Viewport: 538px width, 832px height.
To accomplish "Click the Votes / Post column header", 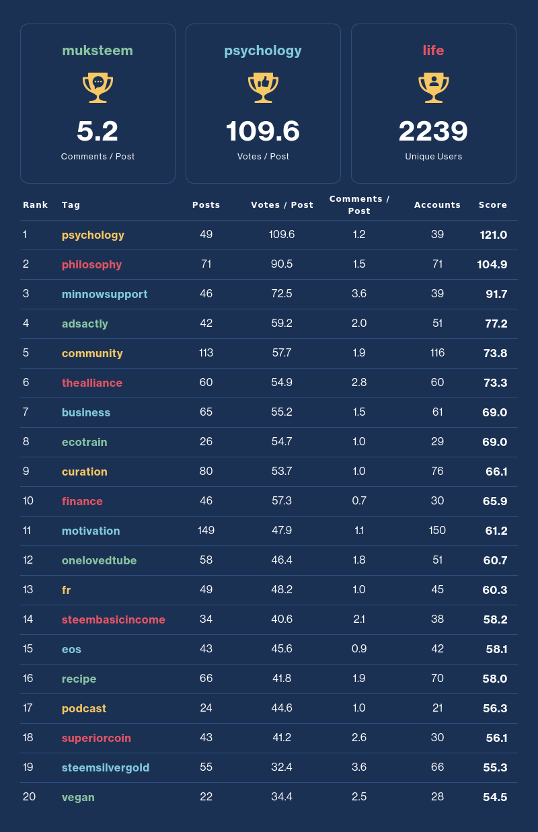I will [282, 205].
